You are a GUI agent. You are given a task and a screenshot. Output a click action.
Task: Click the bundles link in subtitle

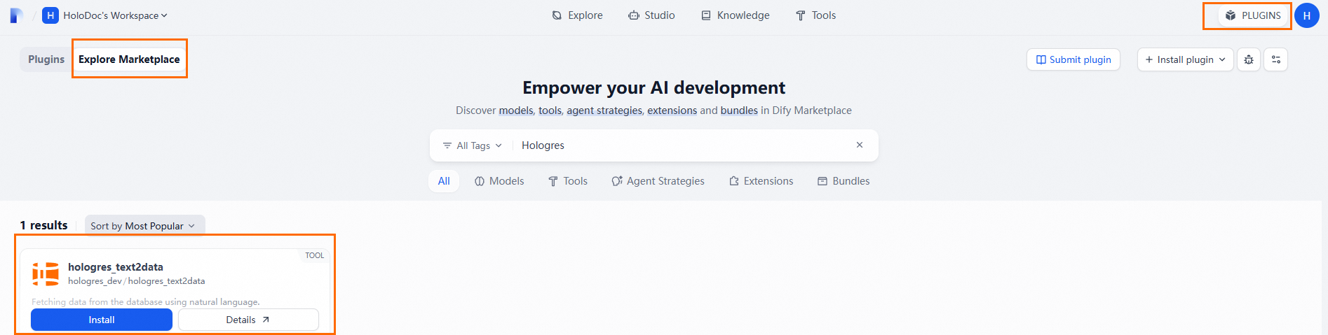tap(739, 111)
